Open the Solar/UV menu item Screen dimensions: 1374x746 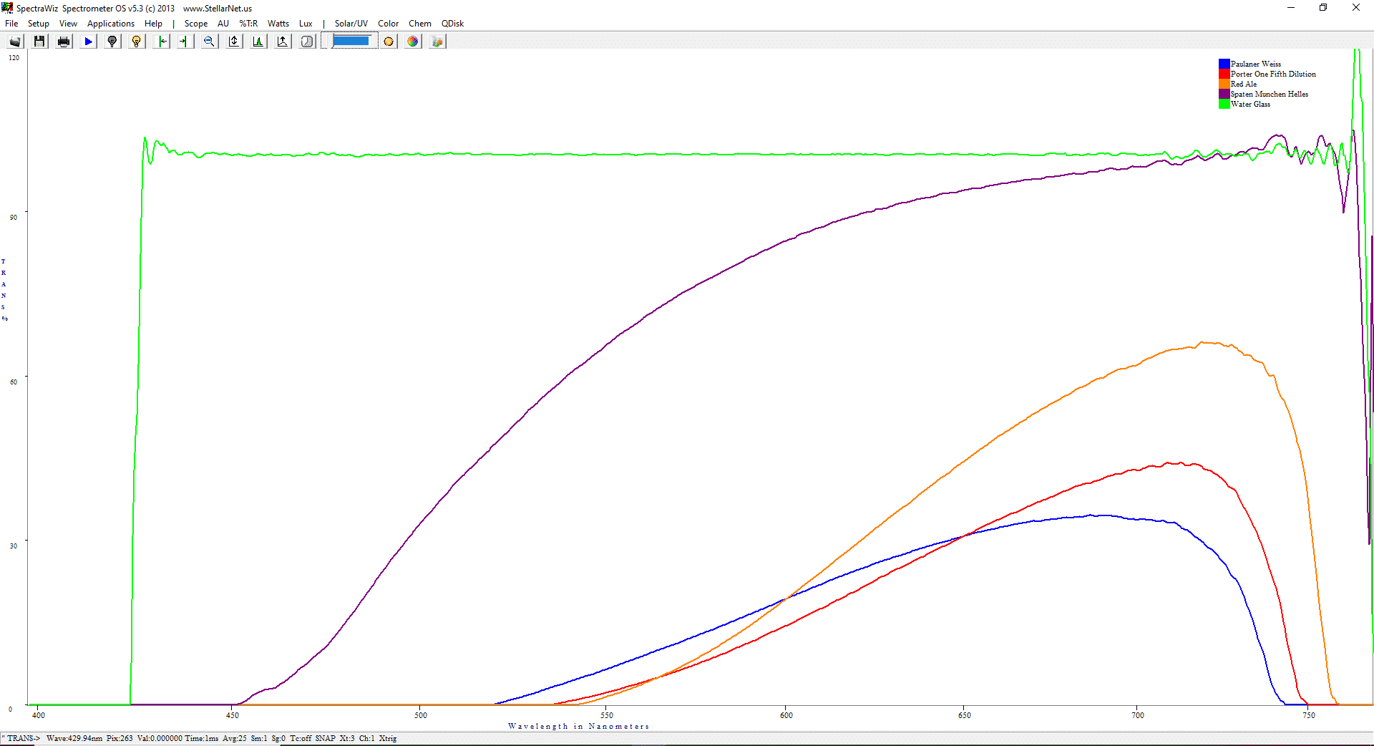351,24
